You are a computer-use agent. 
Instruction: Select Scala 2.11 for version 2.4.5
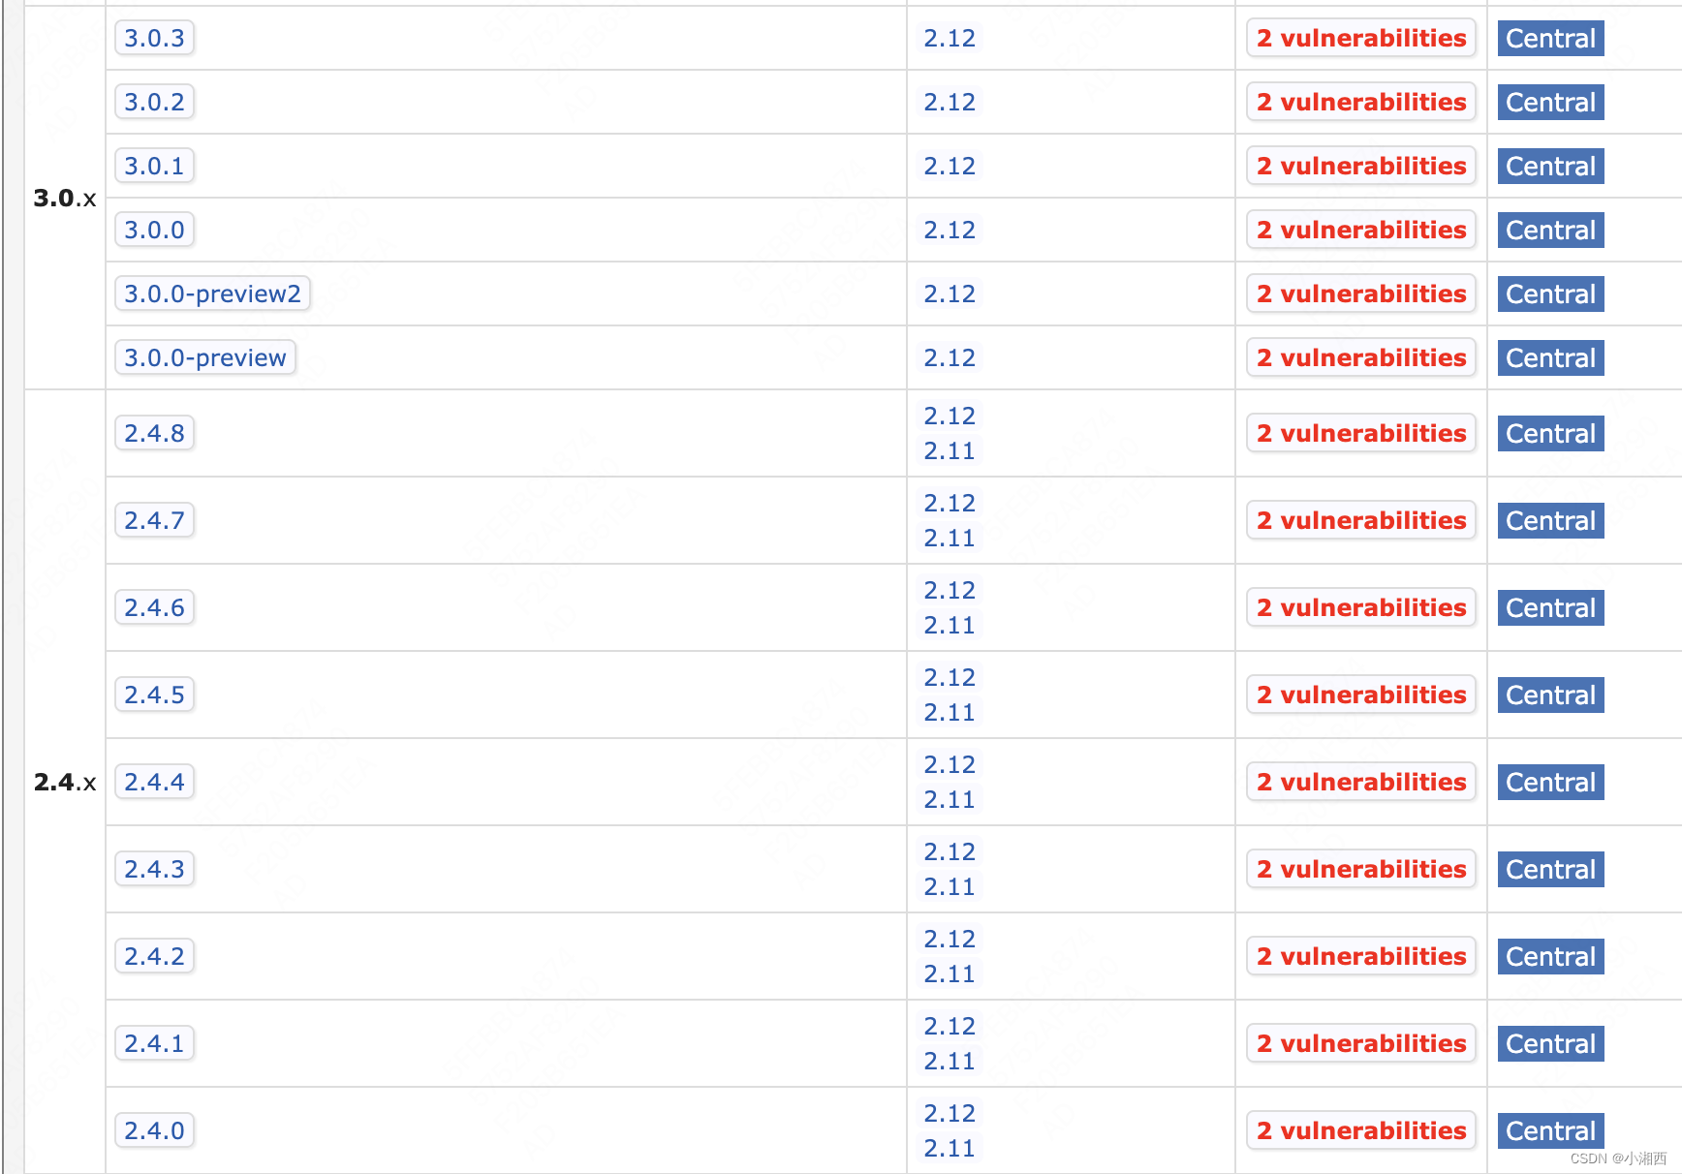click(x=950, y=712)
